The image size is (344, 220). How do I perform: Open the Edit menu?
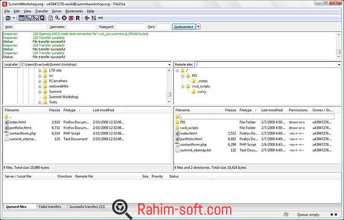tap(17, 11)
